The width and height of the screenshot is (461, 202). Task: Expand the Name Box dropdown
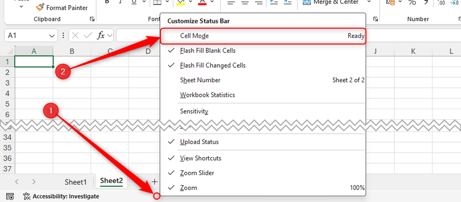click(x=52, y=36)
